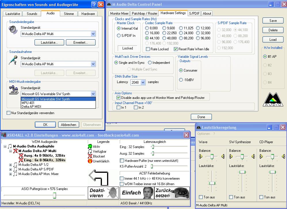Screen dimensions: 287x209
Task: Select highlighted Microsoft GS Wavetable SW Synth entry
Action: point(58,99)
